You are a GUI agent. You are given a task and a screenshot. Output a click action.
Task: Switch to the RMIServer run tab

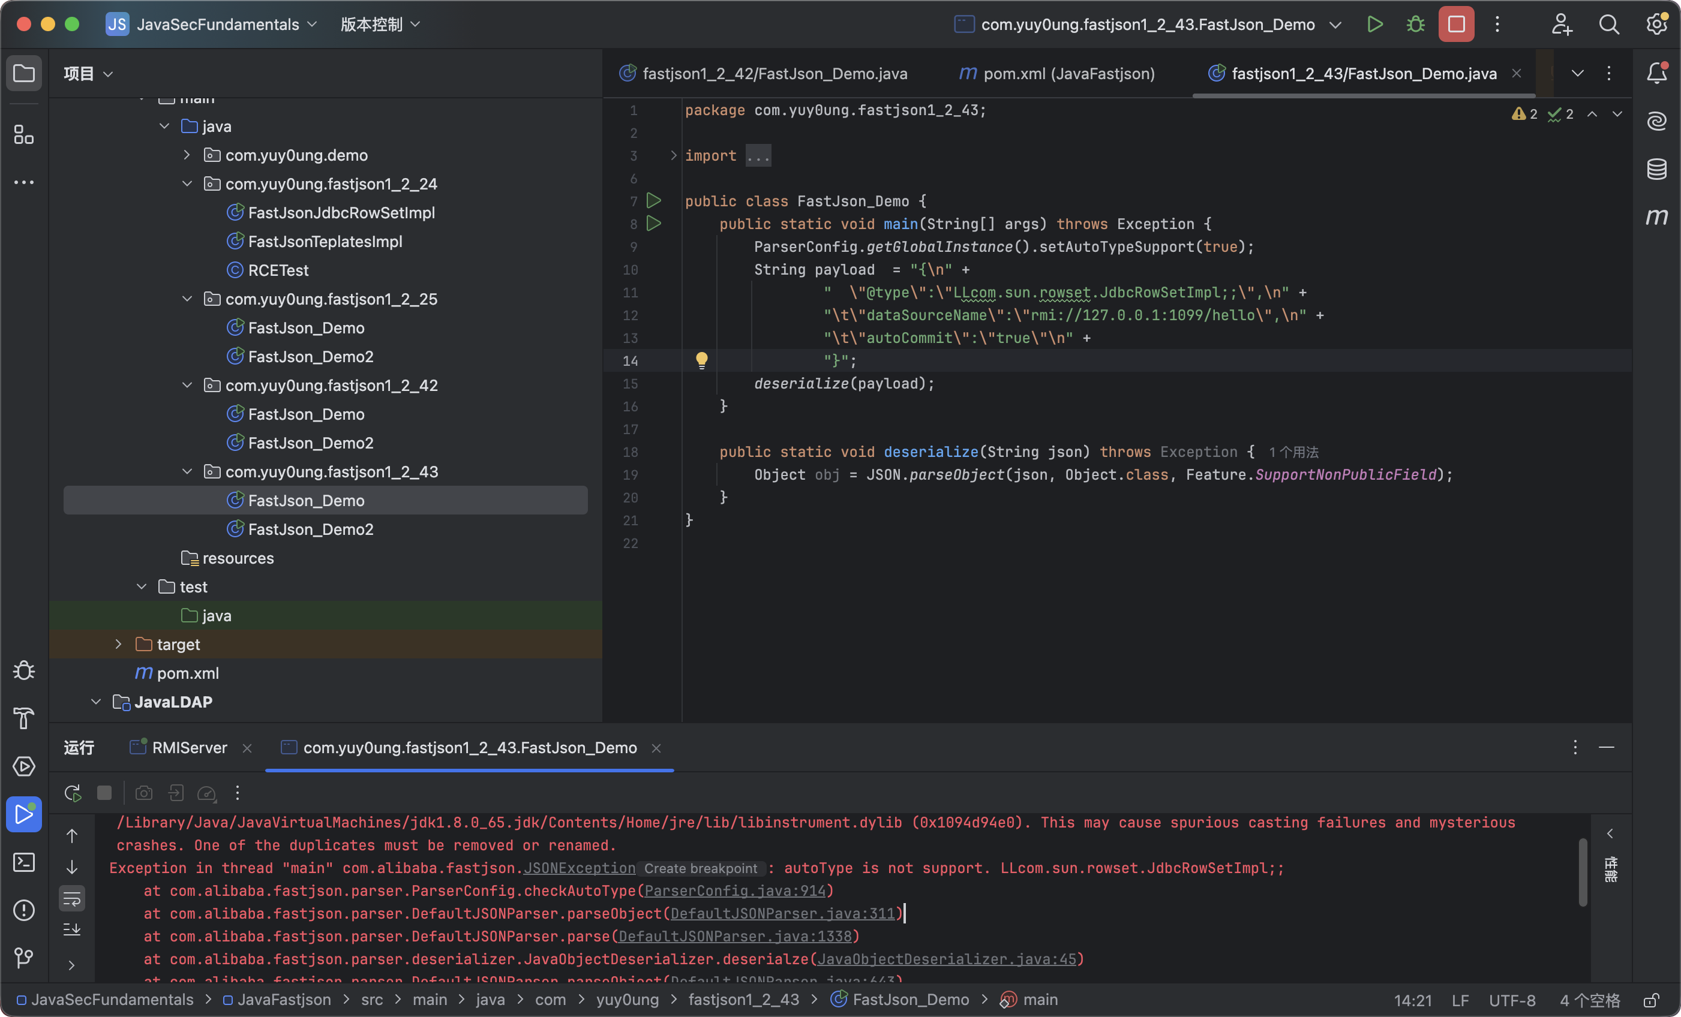point(189,748)
